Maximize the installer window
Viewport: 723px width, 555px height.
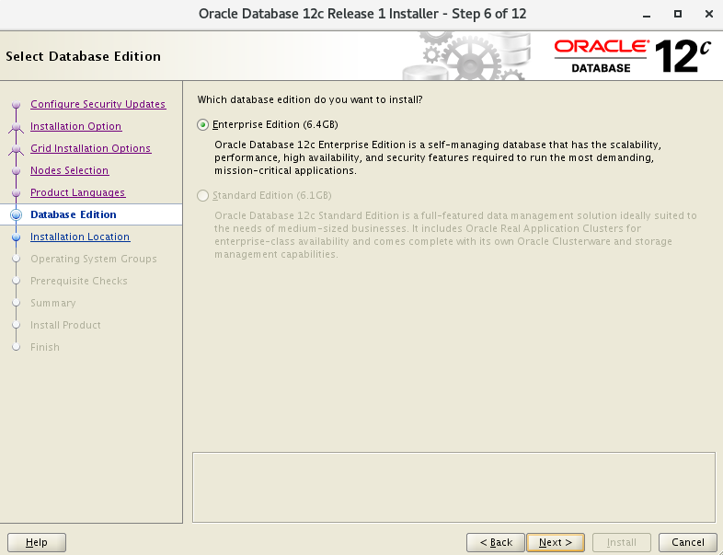[x=677, y=14]
